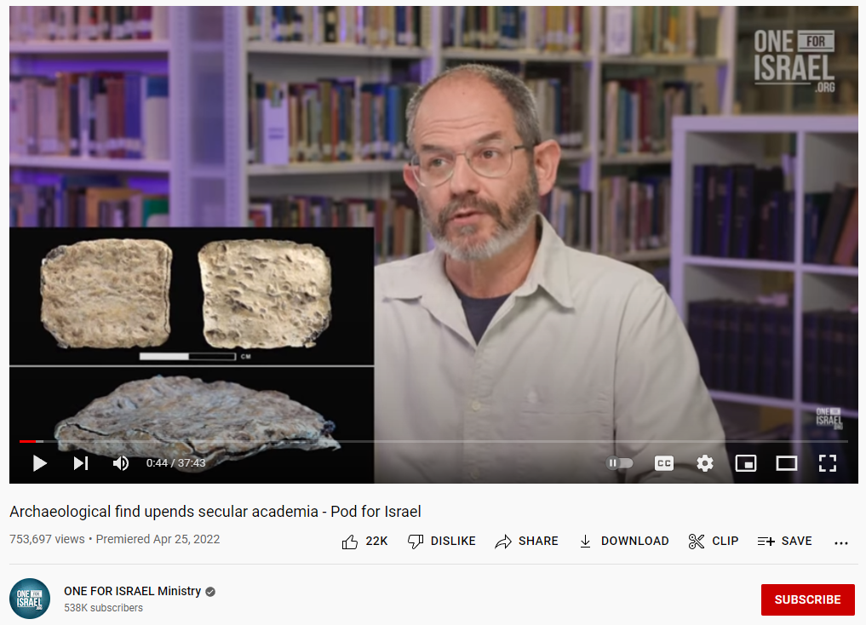Save the video to a playlist
The width and height of the screenshot is (866, 625).
(x=784, y=541)
